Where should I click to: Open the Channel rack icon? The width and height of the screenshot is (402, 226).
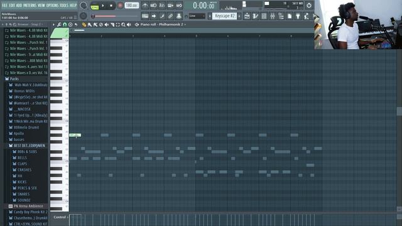point(264,16)
